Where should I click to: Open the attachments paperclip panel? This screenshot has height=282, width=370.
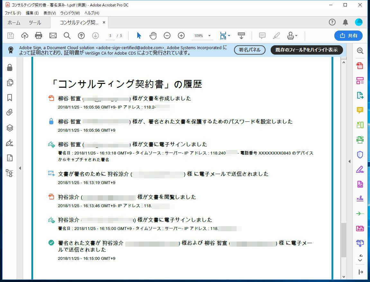(x=10, y=112)
